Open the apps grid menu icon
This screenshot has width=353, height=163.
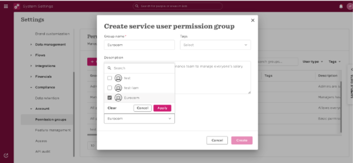[6, 6]
